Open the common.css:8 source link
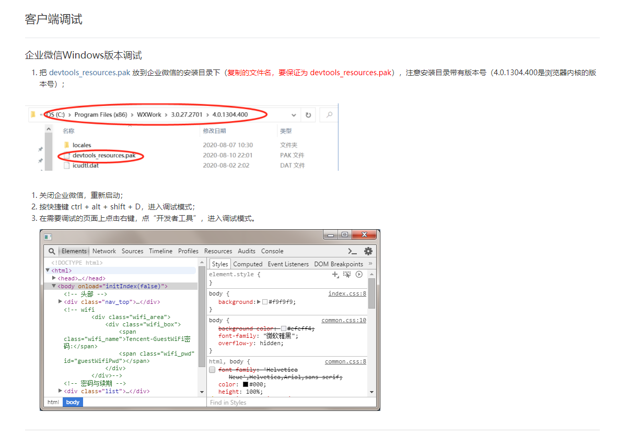Screen dimensions: 628x436 [345, 361]
